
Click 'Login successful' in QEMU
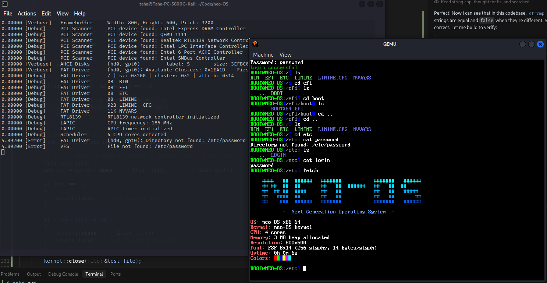point(274,67)
